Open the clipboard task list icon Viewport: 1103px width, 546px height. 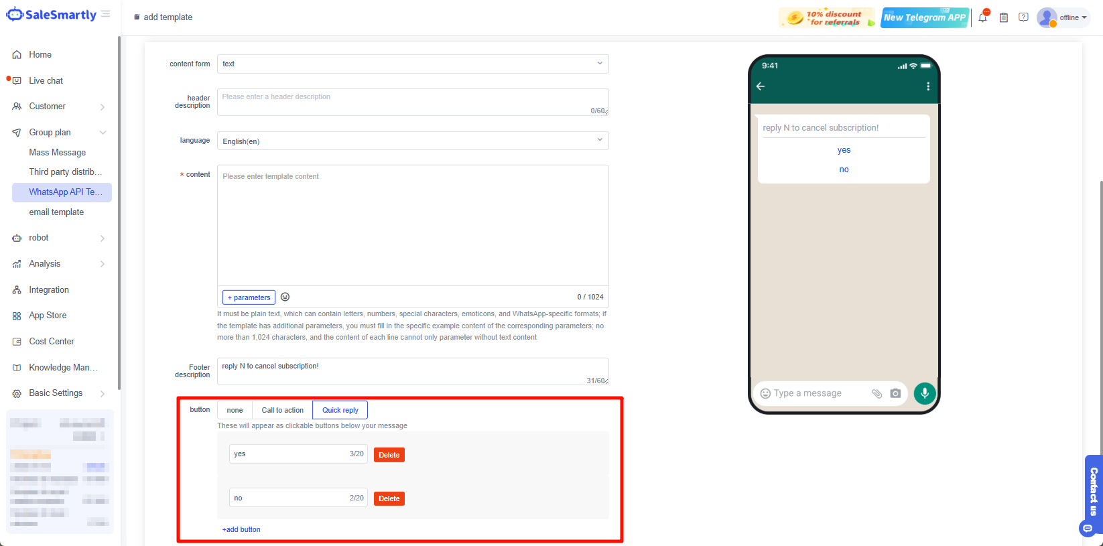click(1004, 18)
